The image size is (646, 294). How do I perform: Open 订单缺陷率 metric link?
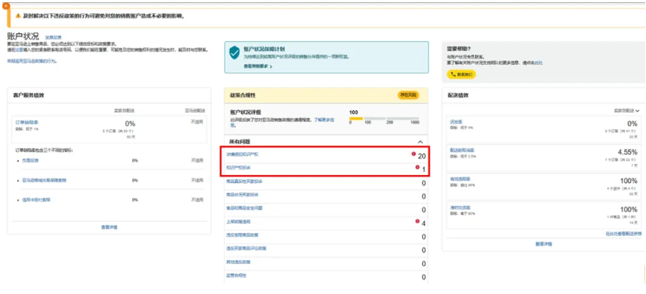click(x=27, y=122)
